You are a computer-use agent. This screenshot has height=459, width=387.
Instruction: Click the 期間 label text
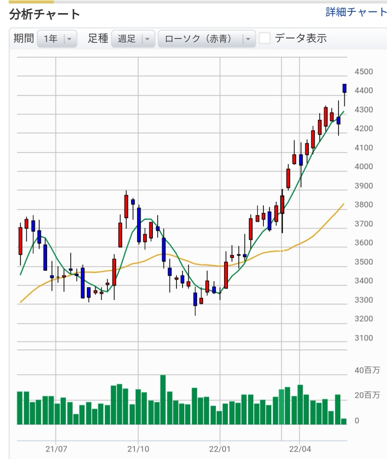[x=24, y=38]
